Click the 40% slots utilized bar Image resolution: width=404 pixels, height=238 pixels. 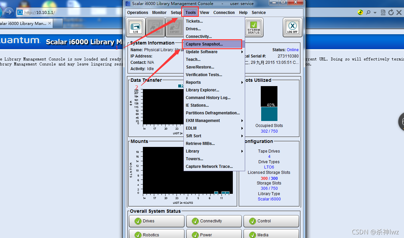tap(269, 103)
